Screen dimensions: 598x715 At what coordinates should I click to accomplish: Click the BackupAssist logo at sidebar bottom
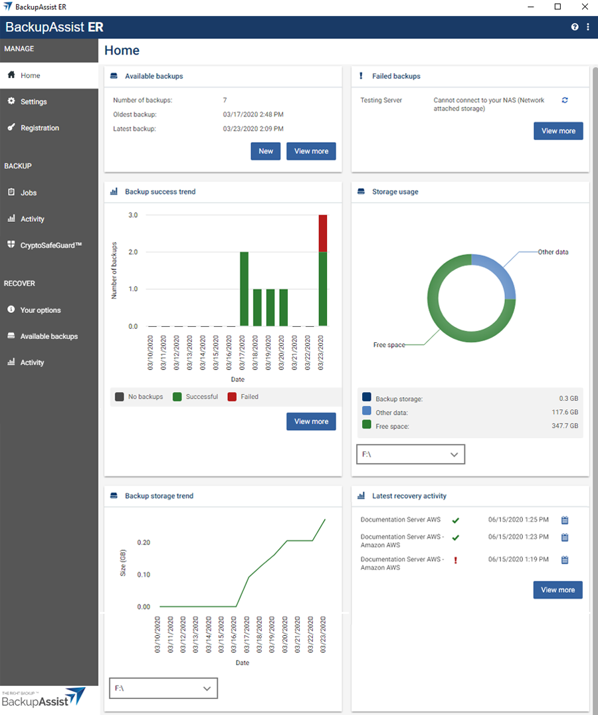pos(43,697)
